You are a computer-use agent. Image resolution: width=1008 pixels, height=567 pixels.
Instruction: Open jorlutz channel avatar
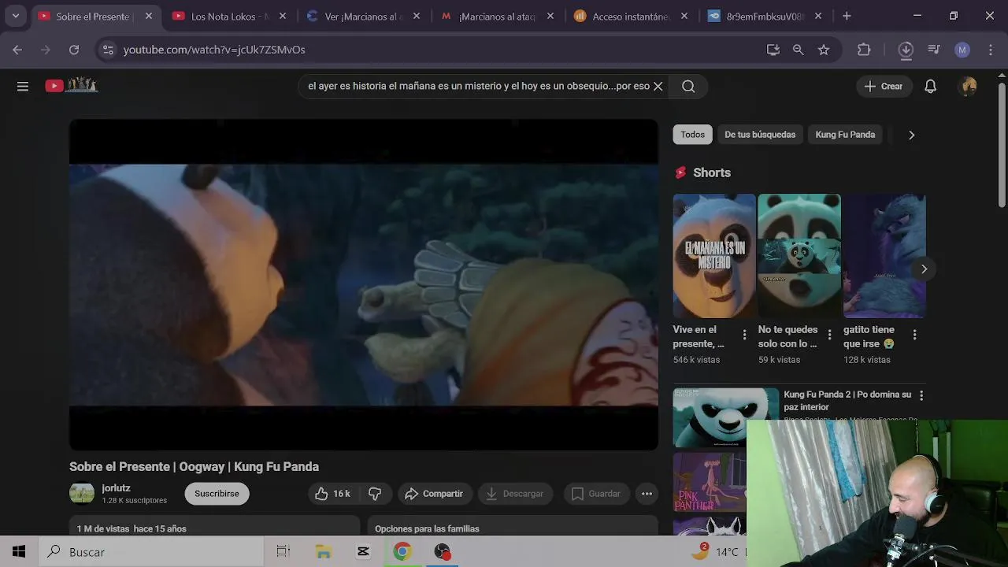pyautogui.click(x=82, y=494)
